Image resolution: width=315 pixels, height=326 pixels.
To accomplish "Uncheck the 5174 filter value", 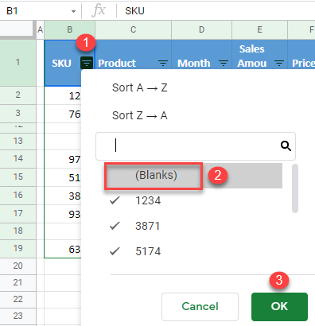I will pos(193,251).
